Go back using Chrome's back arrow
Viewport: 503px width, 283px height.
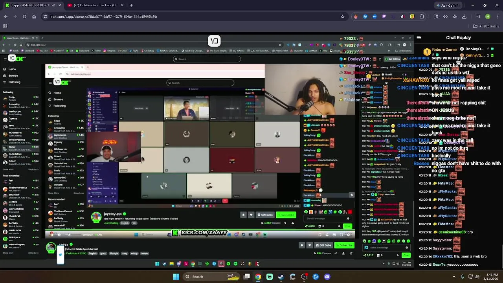[x=6, y=17]
